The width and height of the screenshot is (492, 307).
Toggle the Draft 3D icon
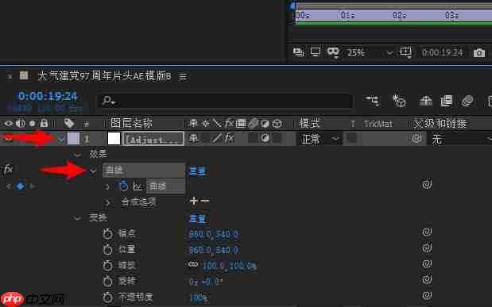[x=399, y=101]
